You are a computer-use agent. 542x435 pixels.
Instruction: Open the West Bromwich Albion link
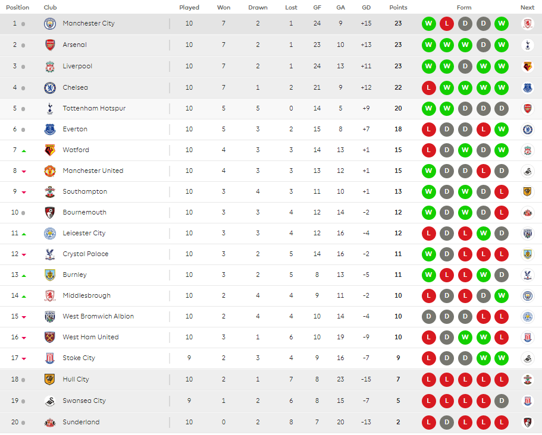pos(98,317)
